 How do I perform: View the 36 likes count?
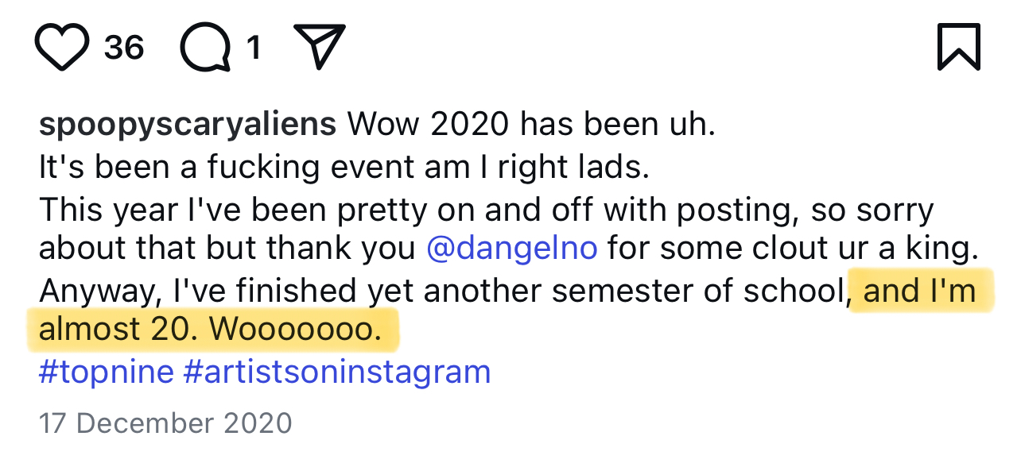pyautogui.click(x=124, y=48)
